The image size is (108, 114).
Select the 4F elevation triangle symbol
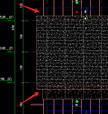coord(9,20)
